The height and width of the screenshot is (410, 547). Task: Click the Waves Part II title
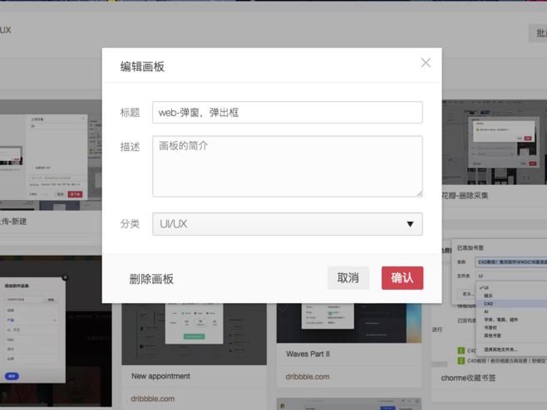click(308, 354)
